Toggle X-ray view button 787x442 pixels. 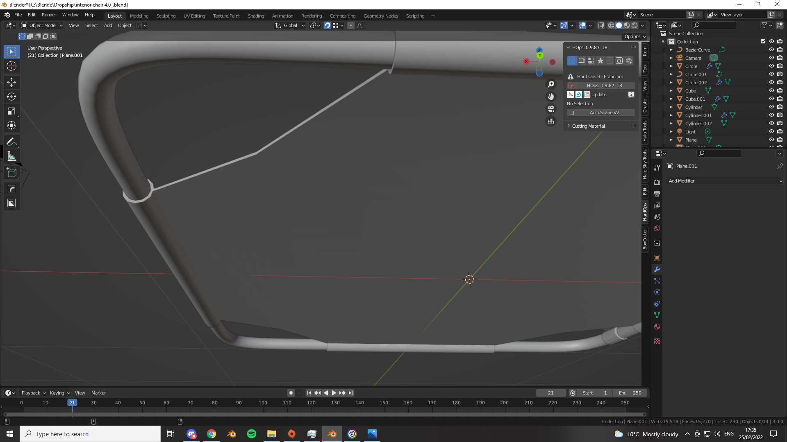click(600, 25)
